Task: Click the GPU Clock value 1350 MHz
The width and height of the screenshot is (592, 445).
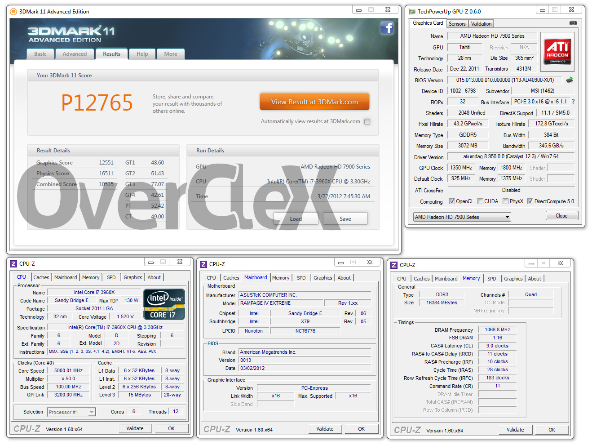Action: click(x=461, y=168)
